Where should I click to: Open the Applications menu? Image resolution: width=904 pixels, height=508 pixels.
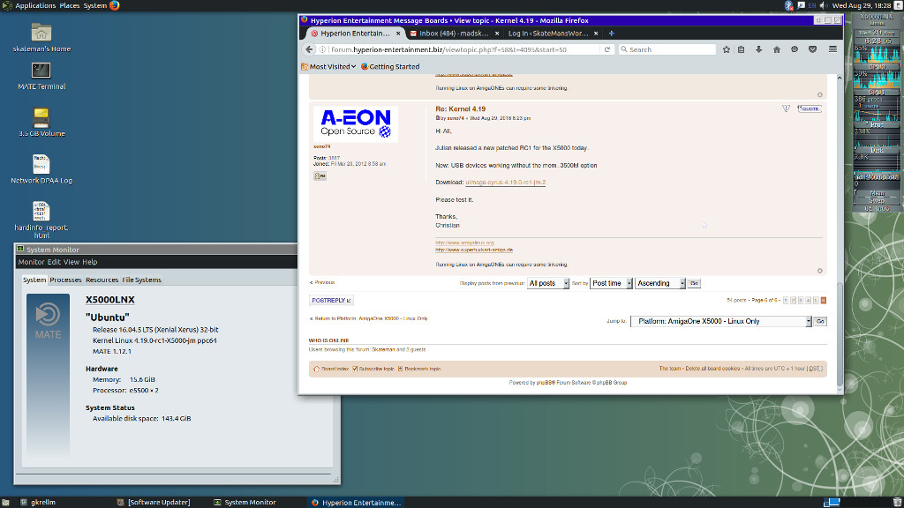[x=35, y=5]
